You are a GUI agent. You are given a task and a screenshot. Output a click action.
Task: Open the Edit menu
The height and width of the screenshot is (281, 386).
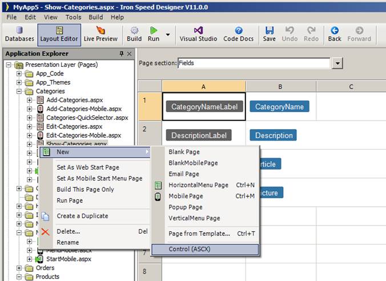point(30,17)
